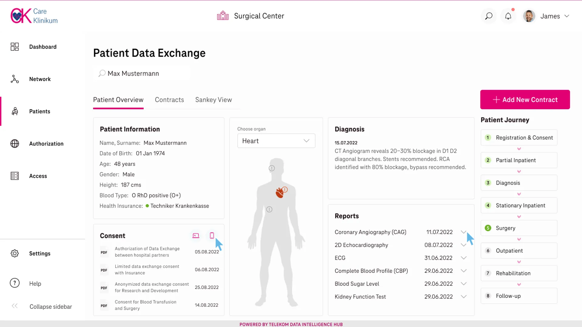This screenshot has width=582, height=327.
Task: Click the O RhD positive (O+) blood type
Action: coord(156,195)
